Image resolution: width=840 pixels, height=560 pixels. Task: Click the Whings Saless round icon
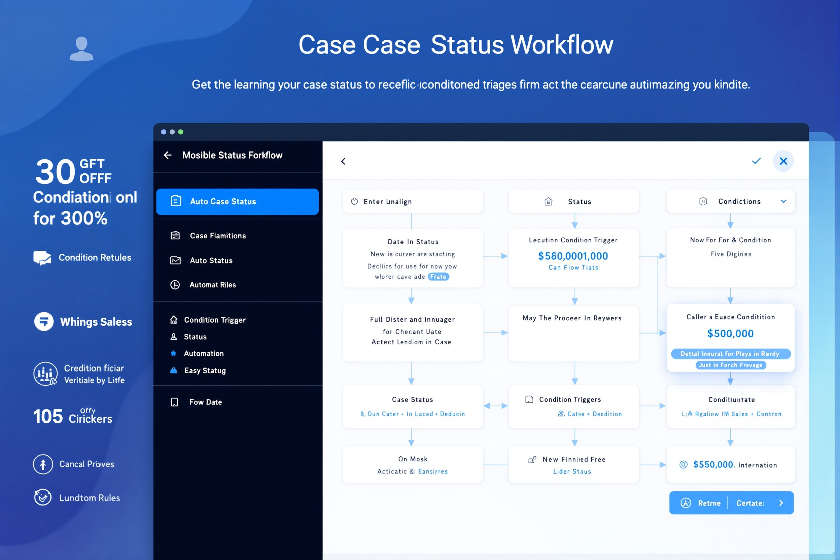[x=43, y=321]
